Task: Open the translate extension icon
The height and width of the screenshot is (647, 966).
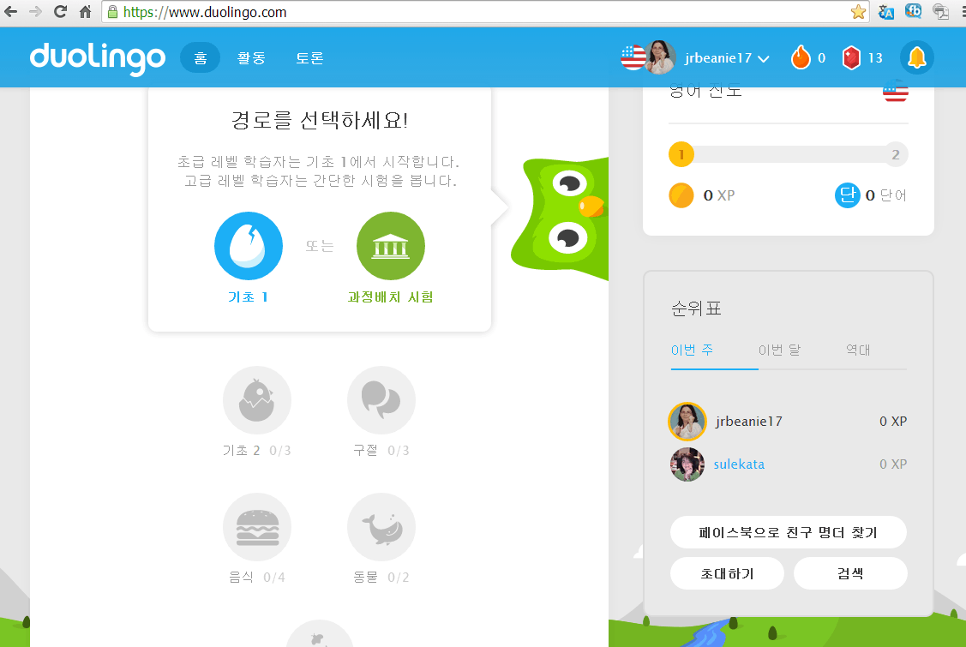Action: click(x=886, y=12)
